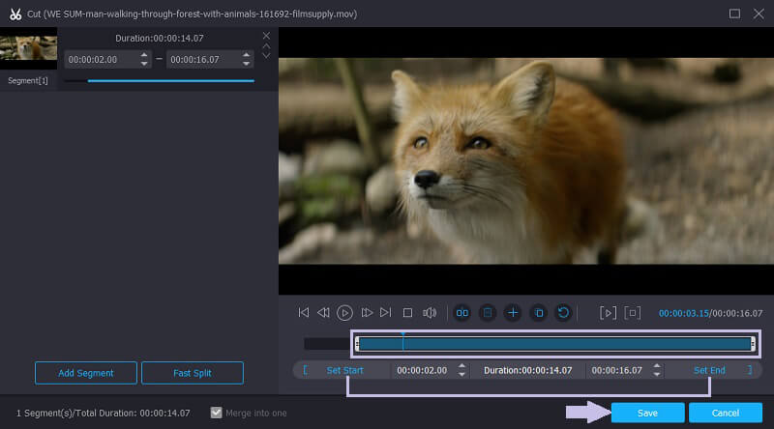This screenshot has width=774, height=429.
Task: Click the bottom start time field 00:00:02.00
Action: pos(420,370)
